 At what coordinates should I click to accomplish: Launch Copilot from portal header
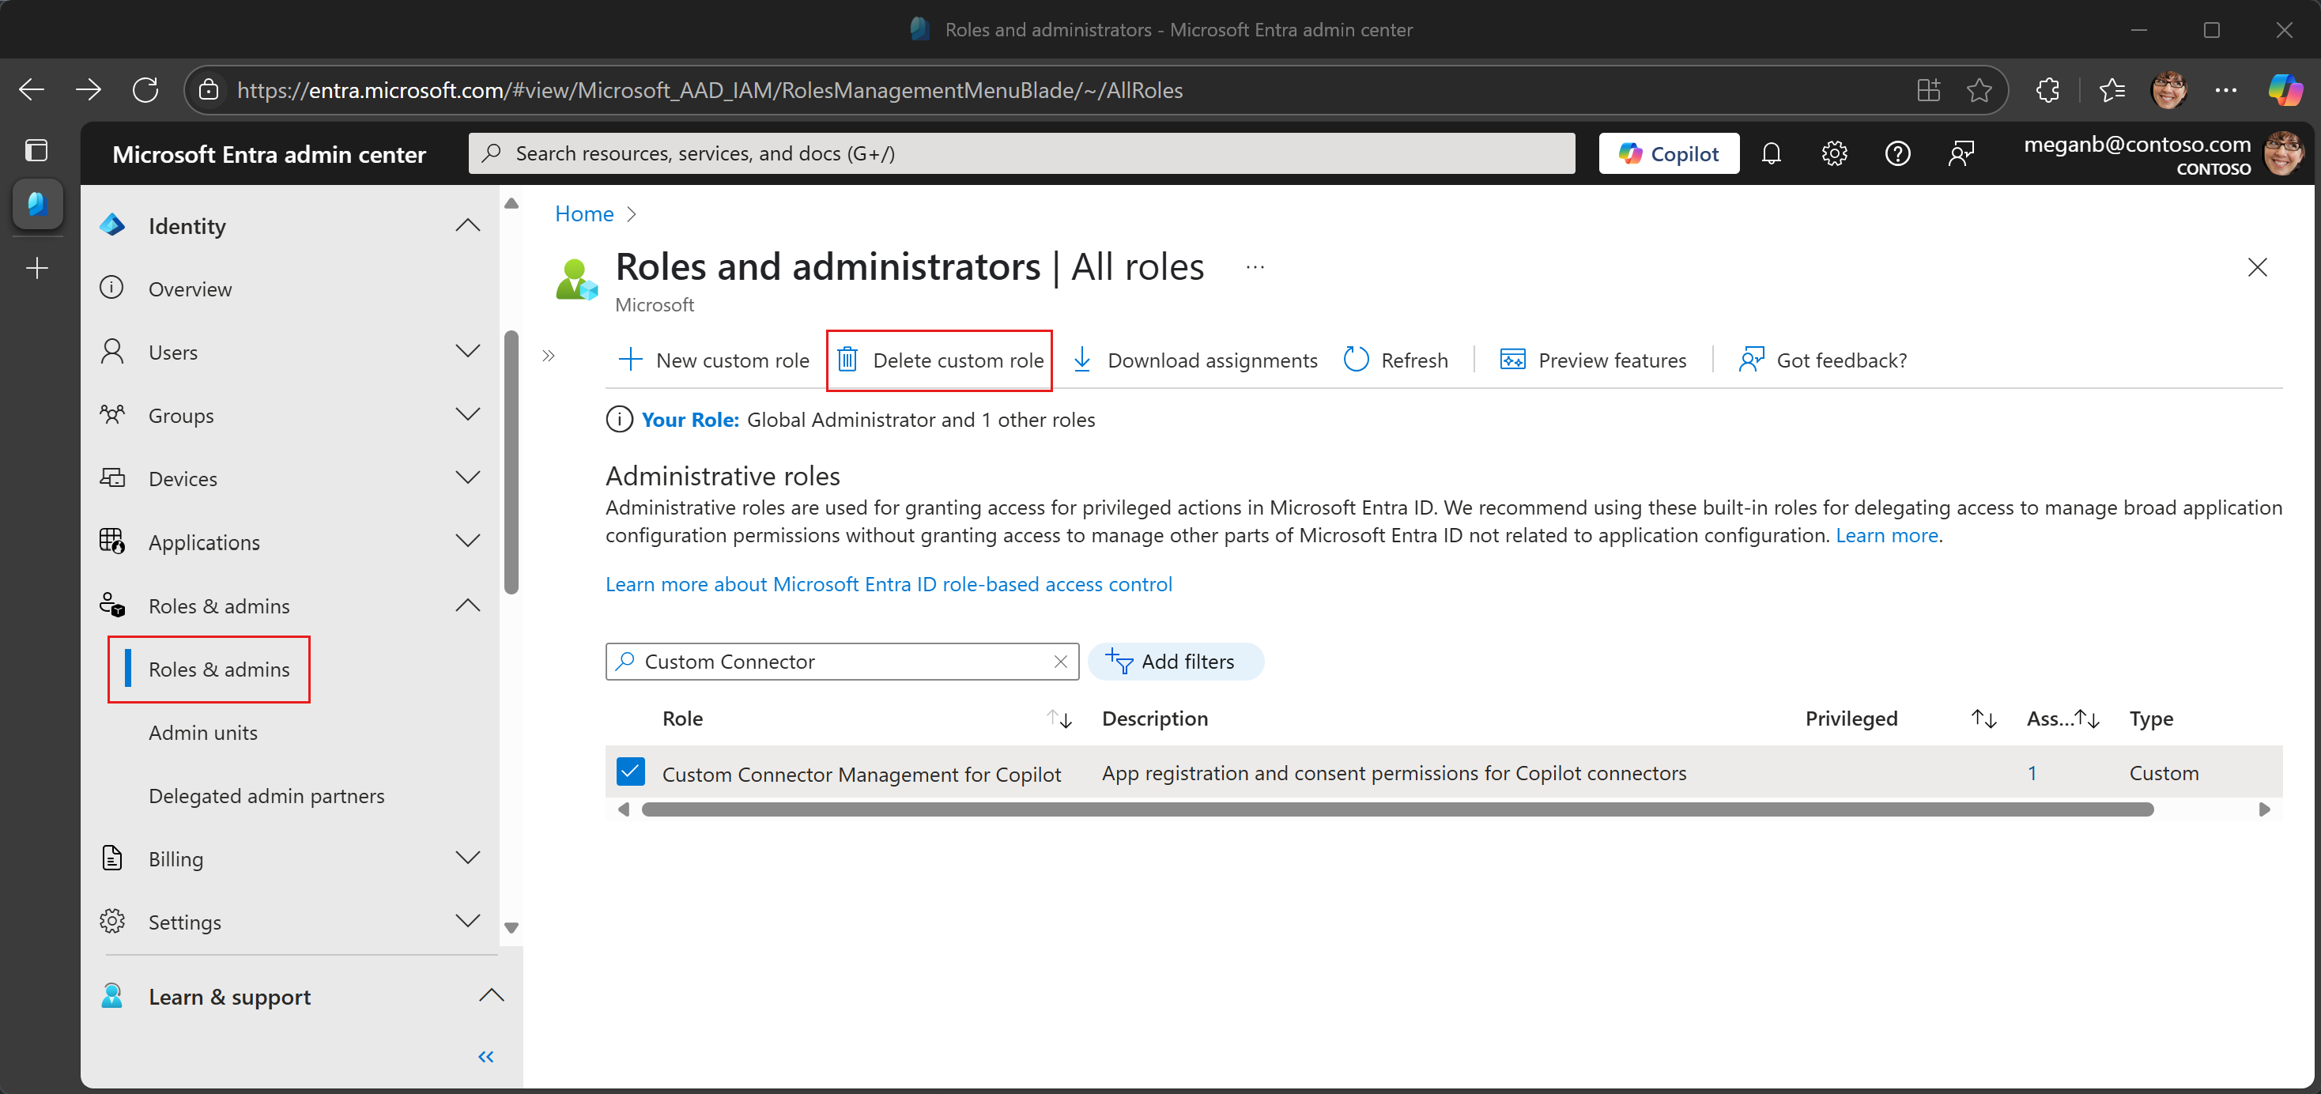pyautogui.click(x=1669, y=154)
